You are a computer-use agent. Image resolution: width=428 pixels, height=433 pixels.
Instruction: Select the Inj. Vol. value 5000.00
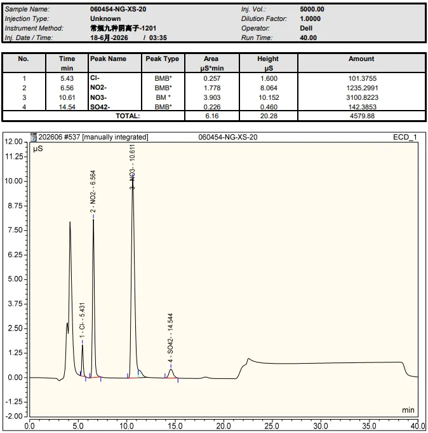coord(312,9)
